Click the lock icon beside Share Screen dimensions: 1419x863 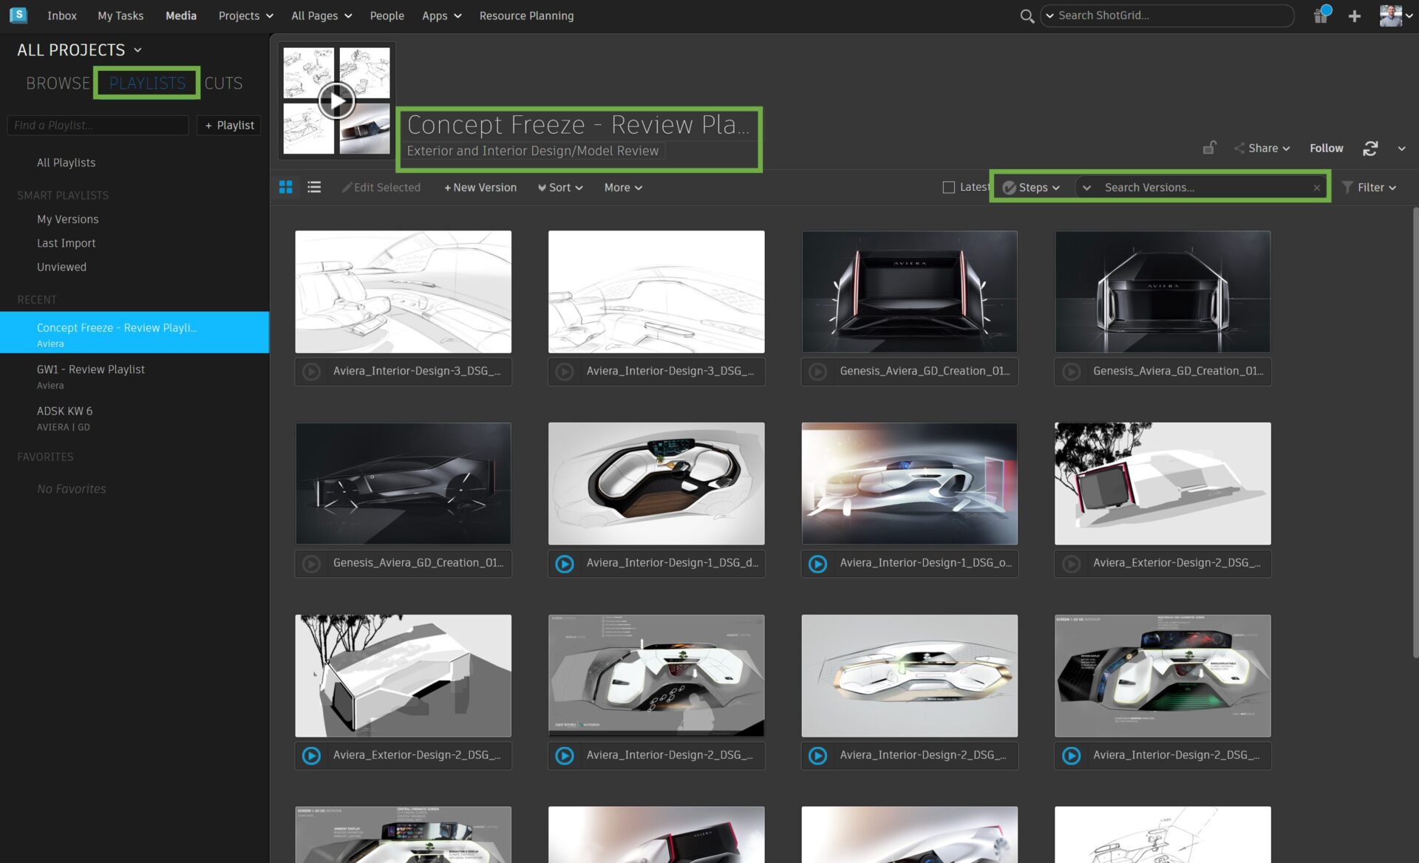[x=1210, y=147]
